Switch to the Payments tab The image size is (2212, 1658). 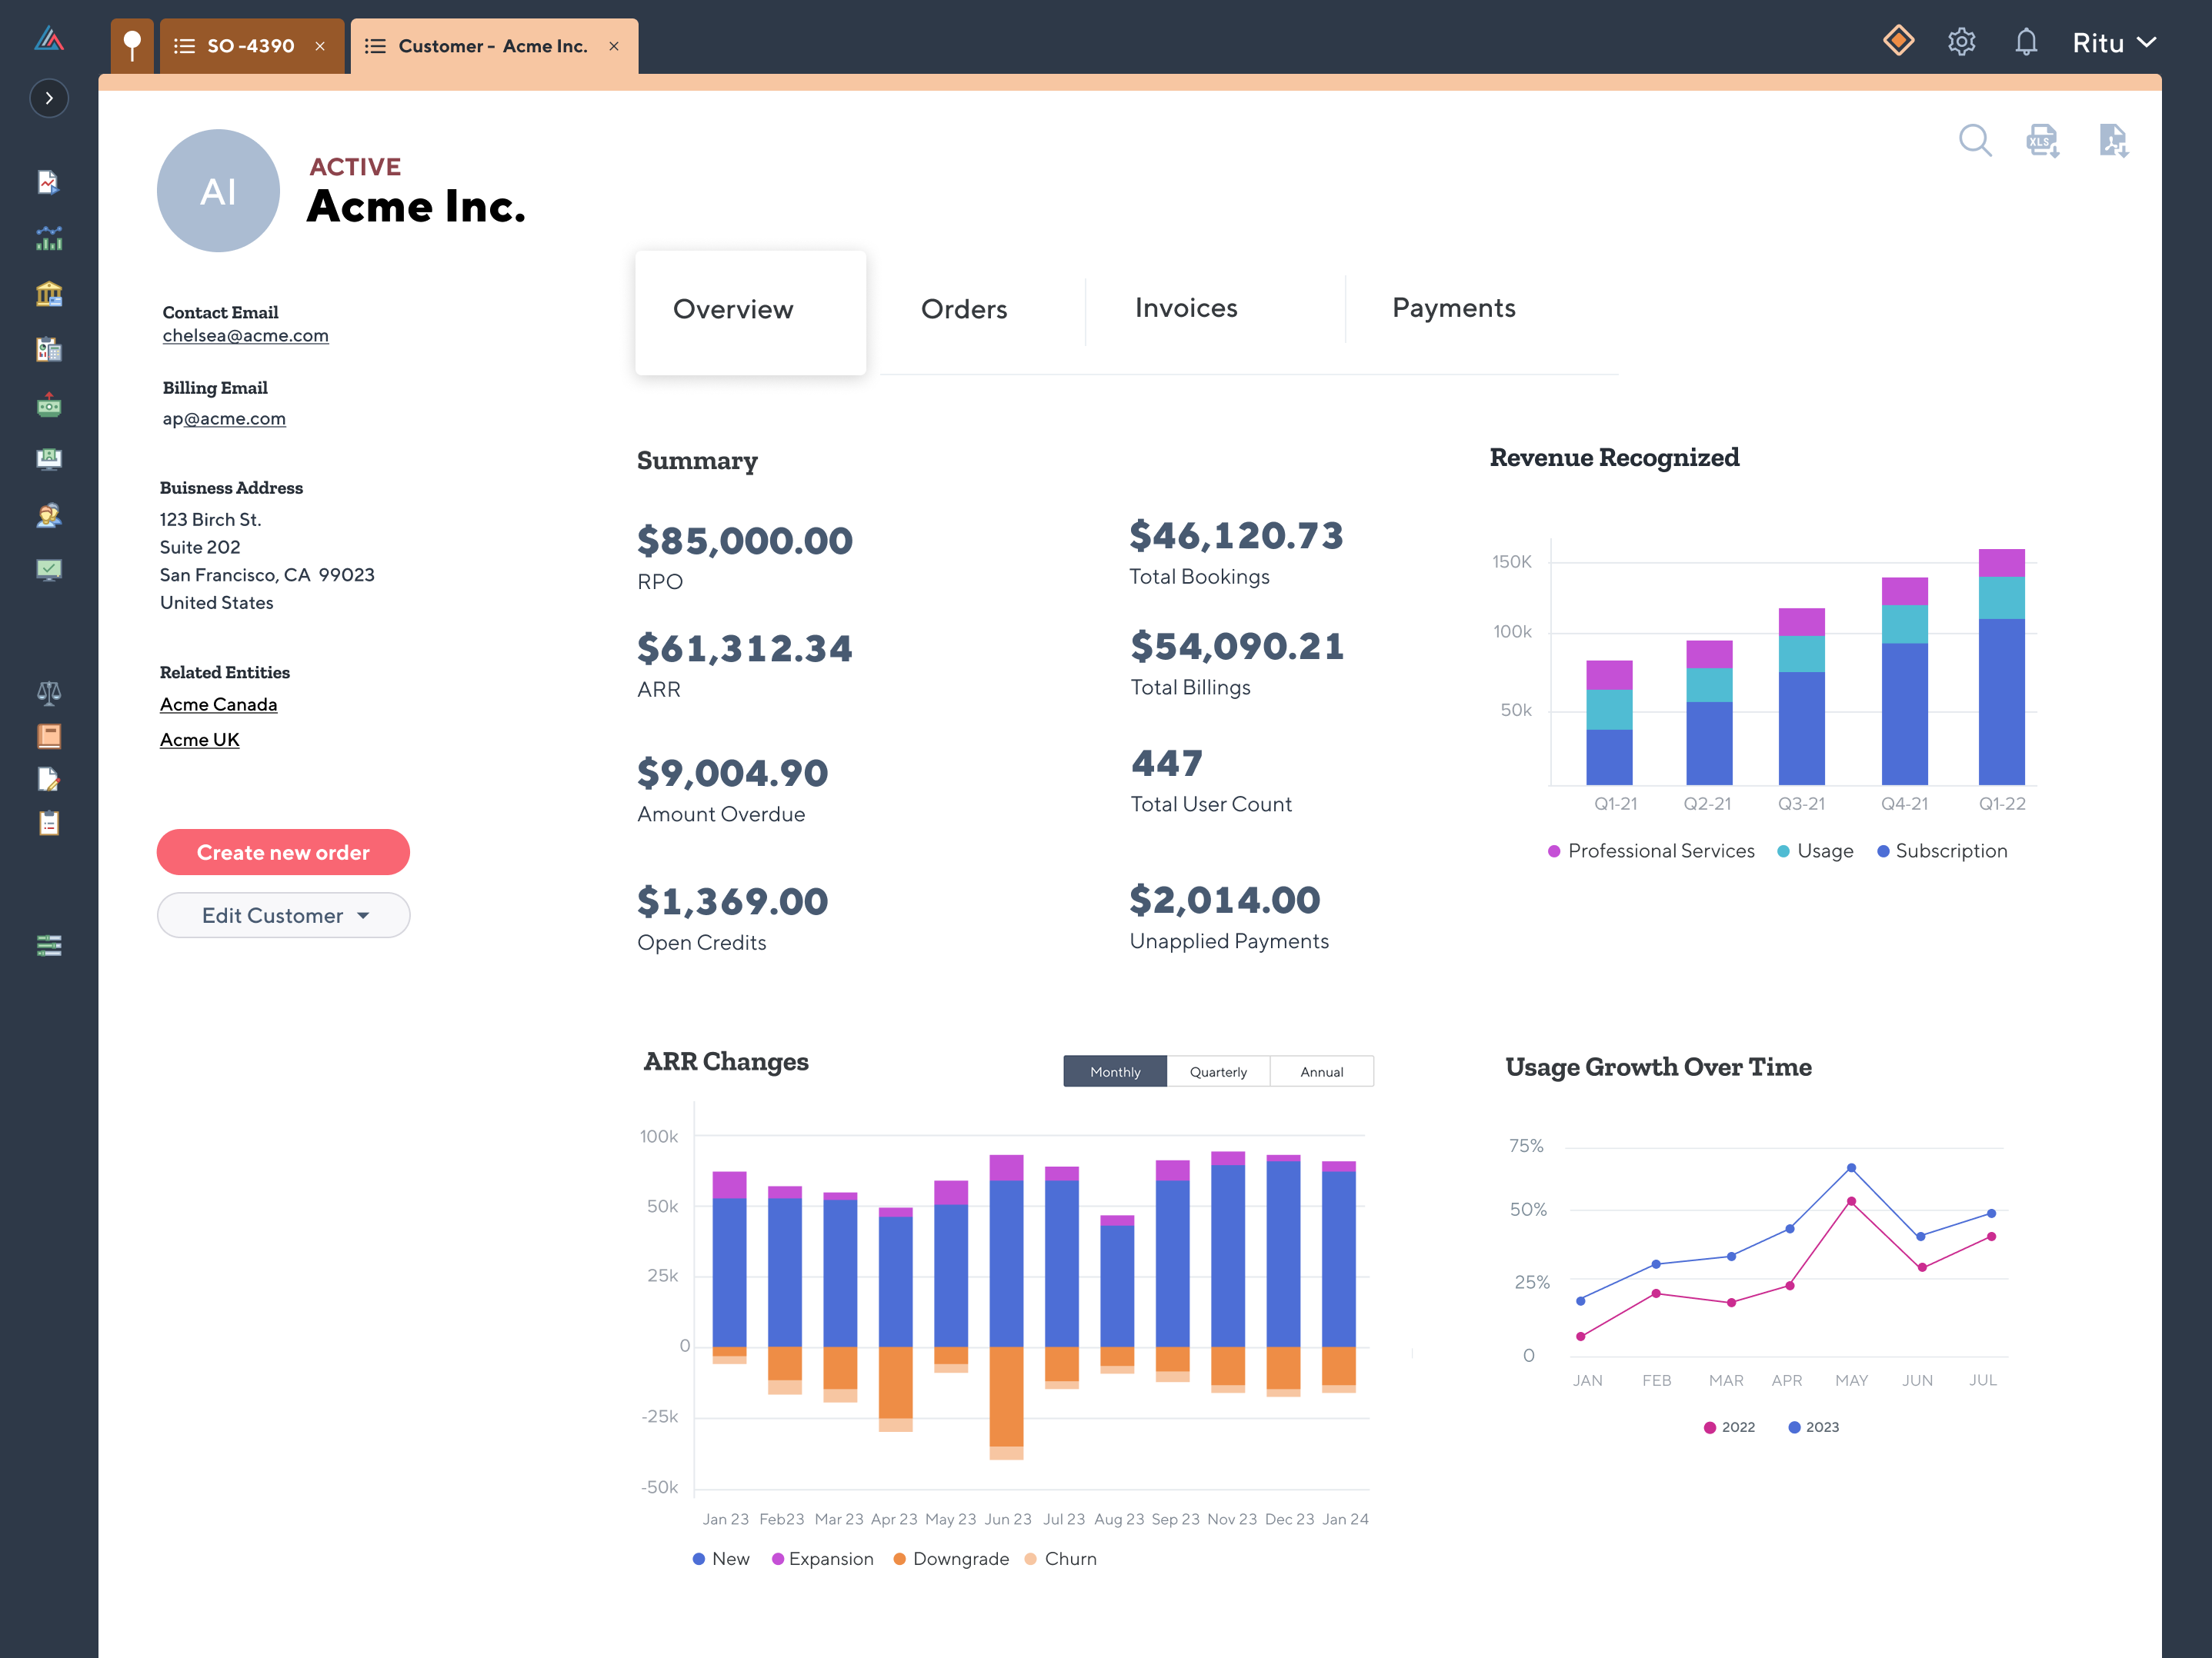tap(1454, 308)
